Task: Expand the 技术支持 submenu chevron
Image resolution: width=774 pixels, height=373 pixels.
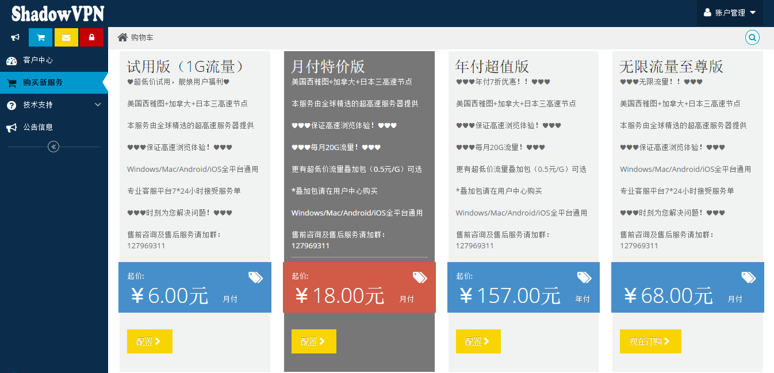Action: pyautogui.click(x=98, y=105)
